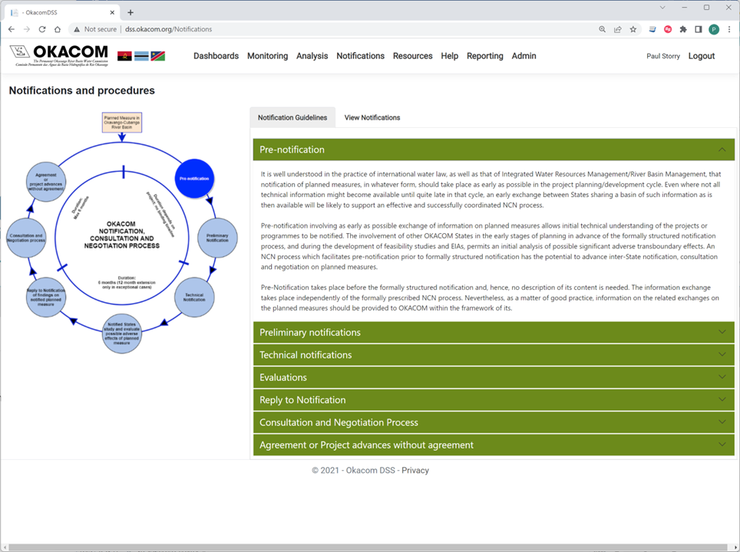The height and width of the screenshot is (552, 740).
Task: Share this page via share icon
Action: point(617,29)
